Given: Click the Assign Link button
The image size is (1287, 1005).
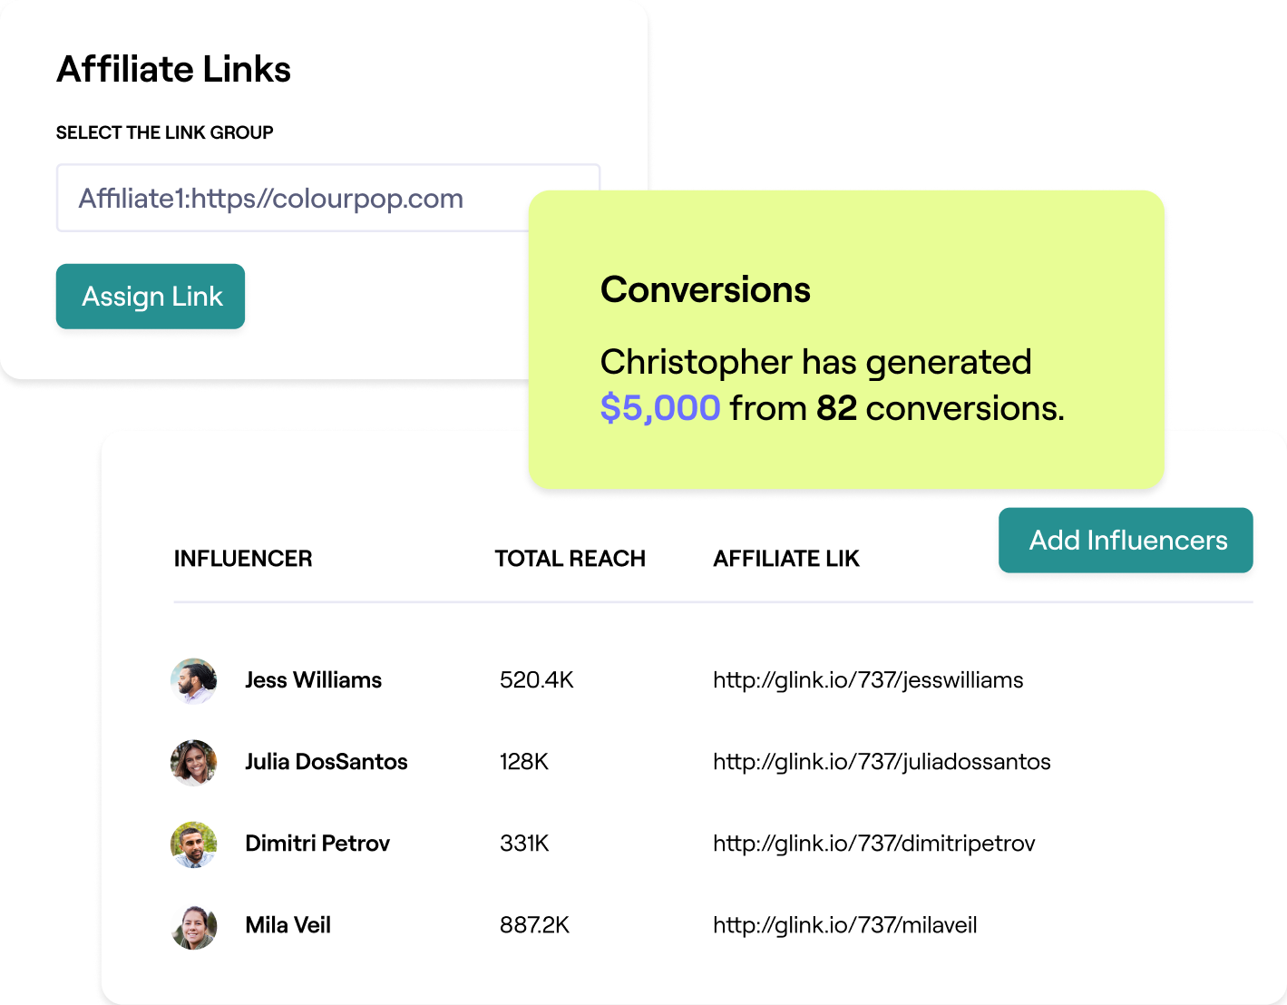Looking at the screenshot, I should coord(150,296).
